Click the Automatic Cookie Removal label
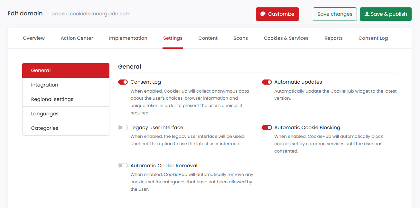This screenshot has width=420, height=208. point(164,166)
